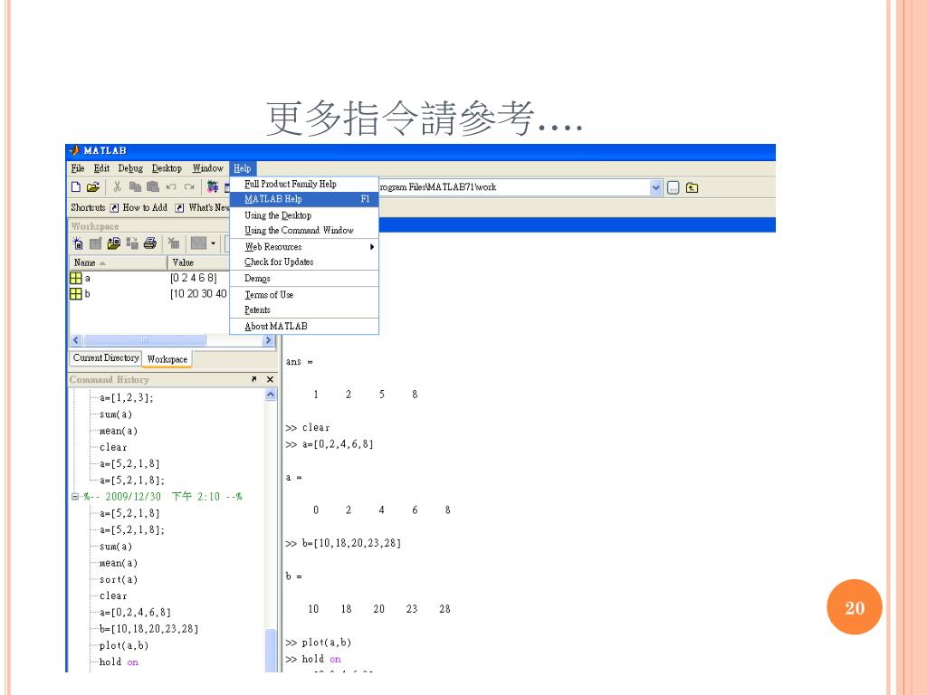Click the What's New shortcut
Viewport: 927px width, 695px height.
tap(202, 207)
